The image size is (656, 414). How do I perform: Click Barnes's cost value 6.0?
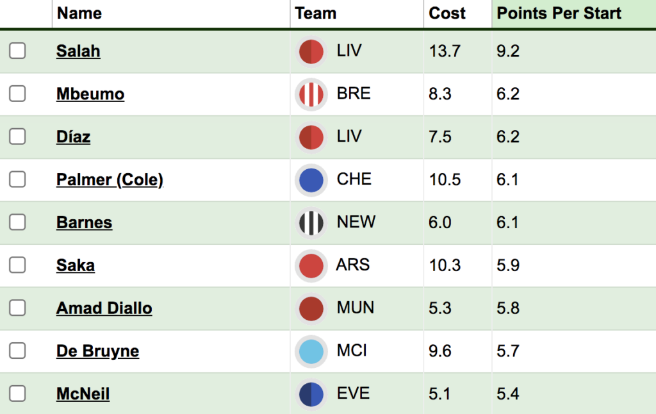point(441,223)
